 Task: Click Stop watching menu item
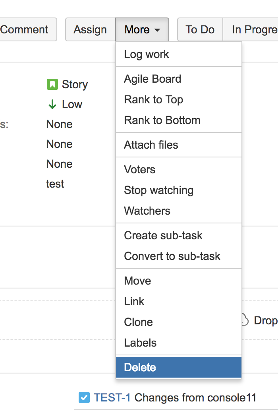tap(158, 190)
